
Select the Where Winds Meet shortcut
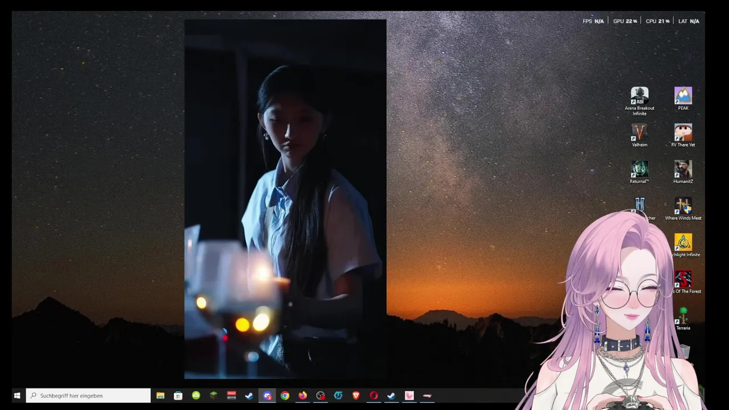tap(683, 209)
